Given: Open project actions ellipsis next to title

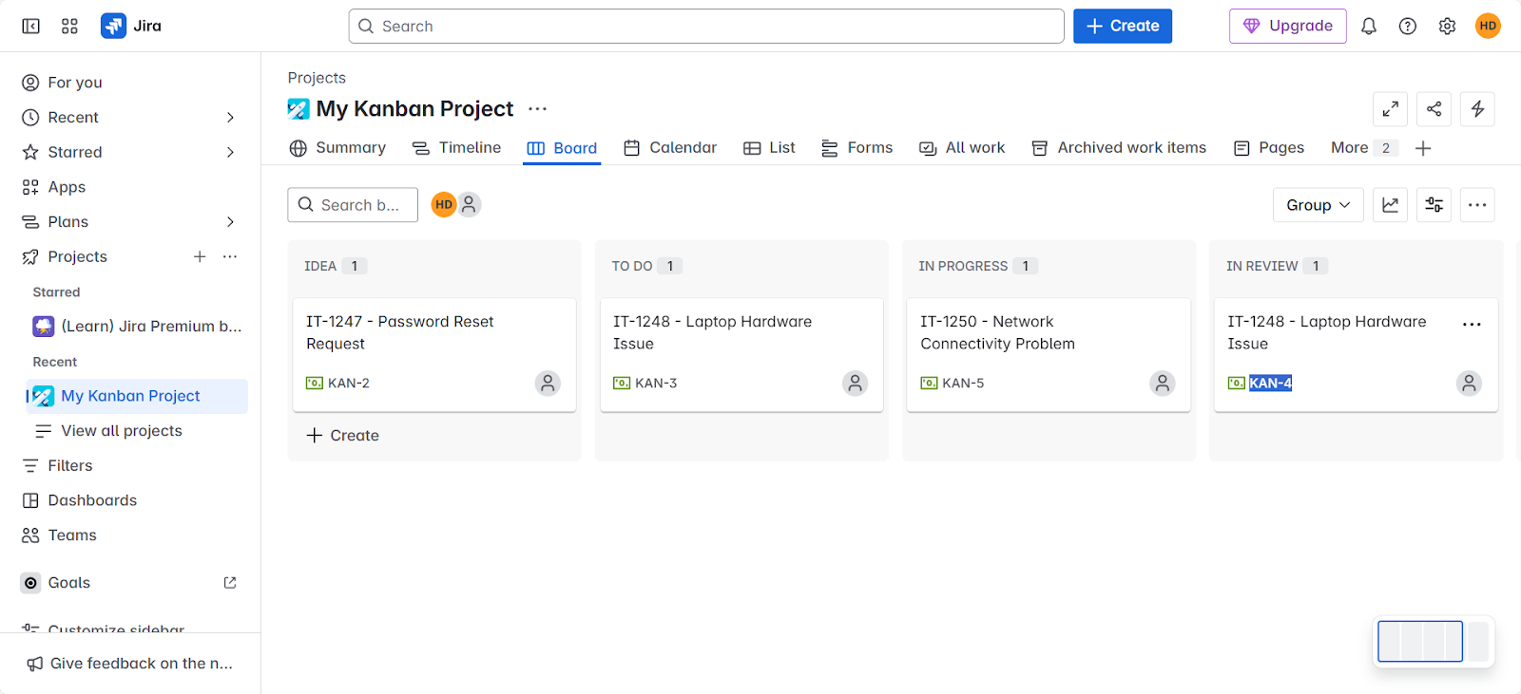Looking at the screenshot, I should tap(537, 109).
